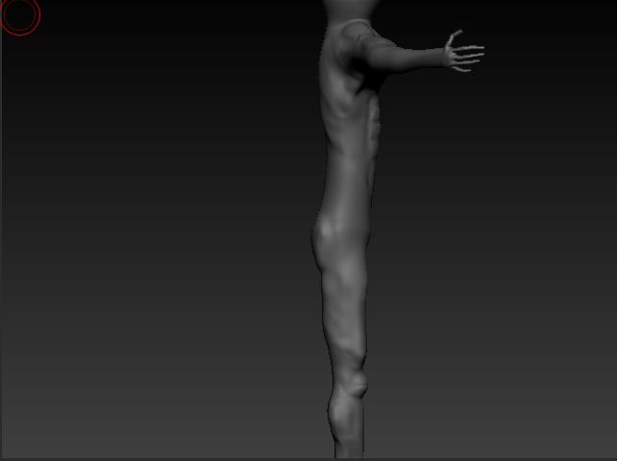Click the model's knee bulge
617x461 pixels.
(x=358, y=385)
